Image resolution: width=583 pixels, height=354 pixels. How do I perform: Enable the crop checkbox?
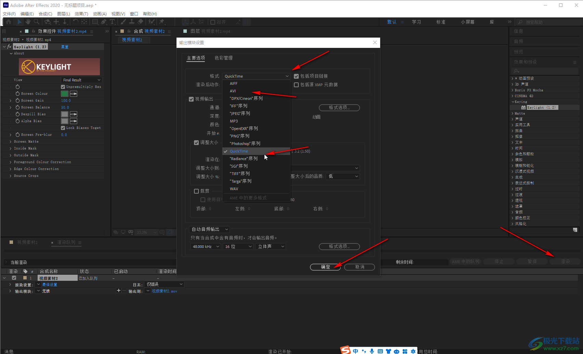pyautogui.click(x=196, y=191)
